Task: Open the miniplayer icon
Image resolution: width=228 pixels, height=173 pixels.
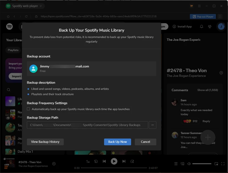Action: (x=216, y=164)
